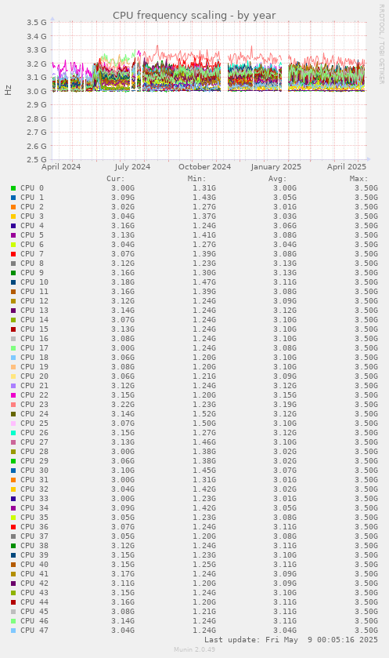Click the '3.0 G' y-axis label
The image size is (389, 658).
point(37,91)
